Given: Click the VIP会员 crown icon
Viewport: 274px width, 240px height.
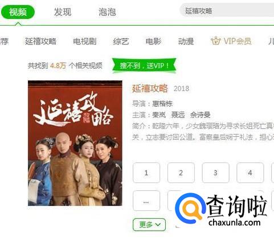Looking at the screenshot, I should pyautogui.click(x=216, y=41).
